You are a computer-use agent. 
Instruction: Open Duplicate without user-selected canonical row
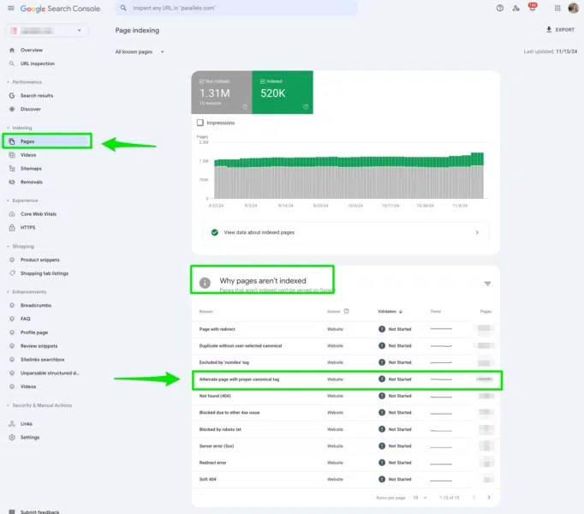coord(346,346)
